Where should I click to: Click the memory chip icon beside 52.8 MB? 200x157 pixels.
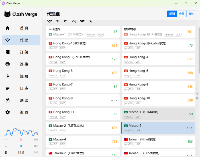click(x=6, y=152)
